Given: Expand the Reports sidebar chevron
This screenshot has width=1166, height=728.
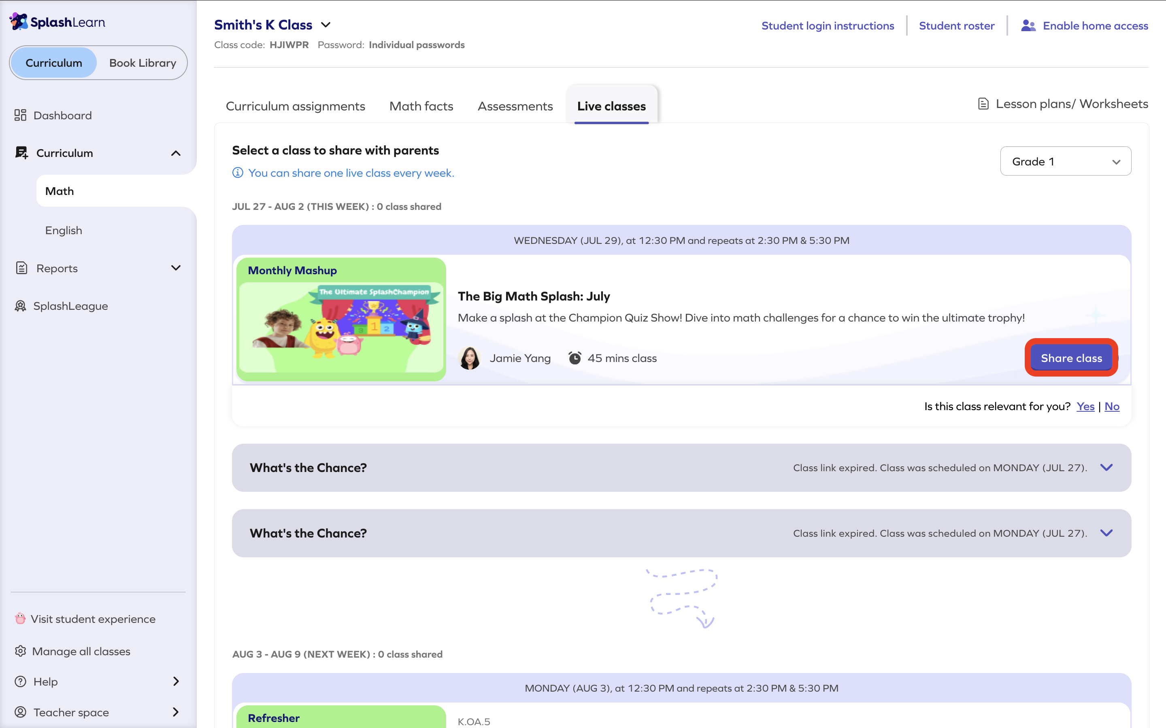Looking at the screenshot, I should 176,268.
